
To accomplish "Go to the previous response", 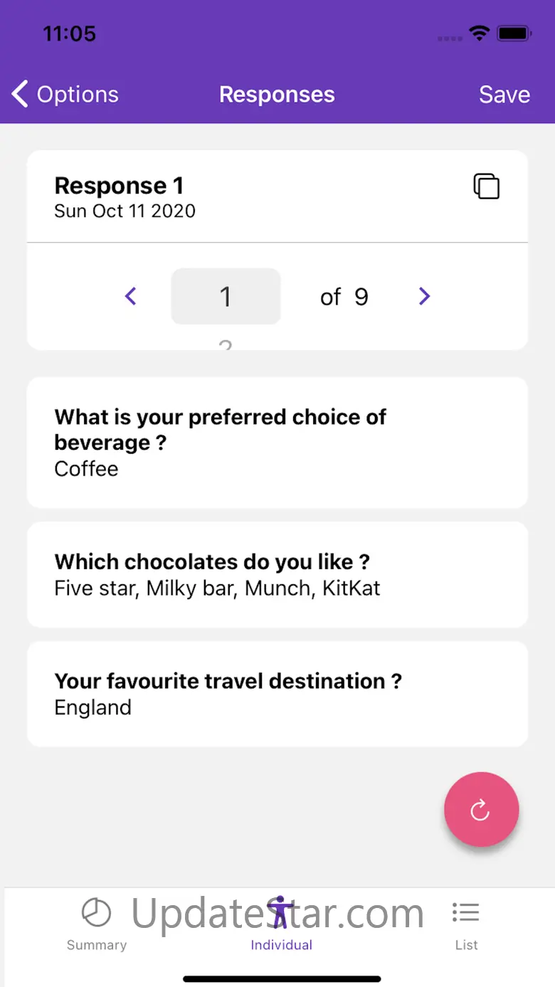I will tap(131, 296).
